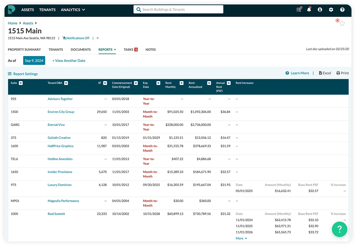Switch to the TENANTS tab
The height and width of the screenshot is (246, 356).
coord(56,49)
